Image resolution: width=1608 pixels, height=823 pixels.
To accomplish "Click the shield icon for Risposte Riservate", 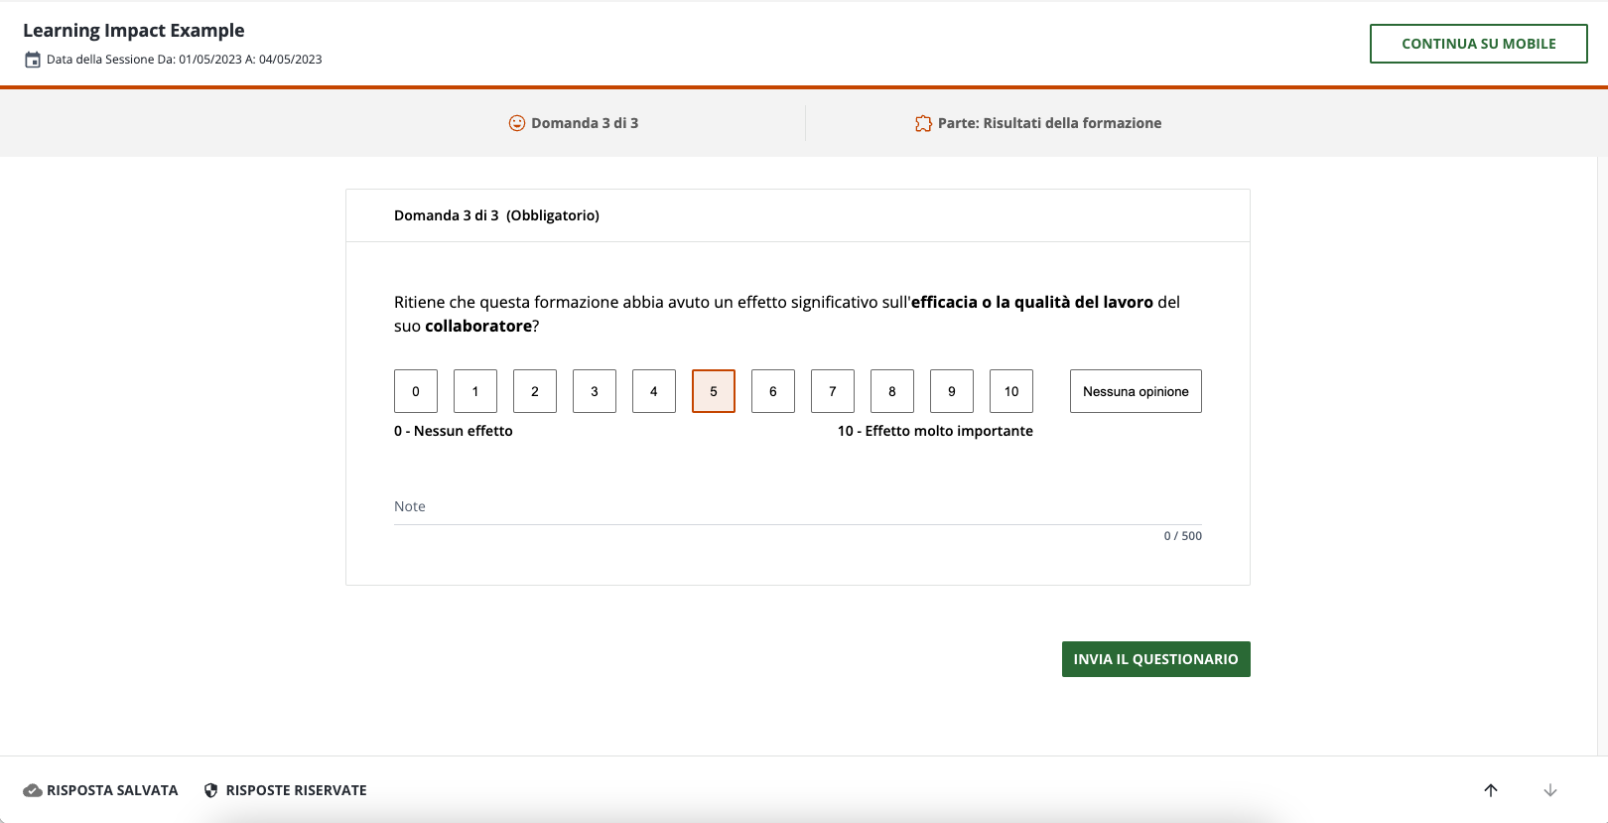I will click(x=210, y=790).
